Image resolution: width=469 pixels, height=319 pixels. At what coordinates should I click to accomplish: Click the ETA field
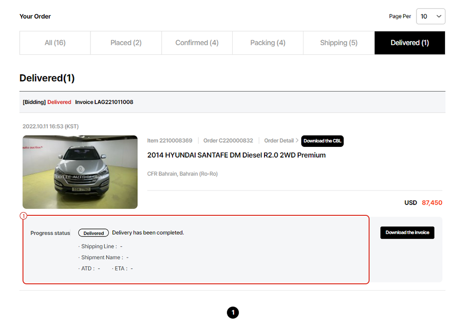click(x=122, y=268)
